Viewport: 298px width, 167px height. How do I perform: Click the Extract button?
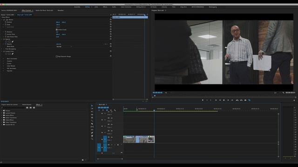pyautogui.click(x=241, y=100)
